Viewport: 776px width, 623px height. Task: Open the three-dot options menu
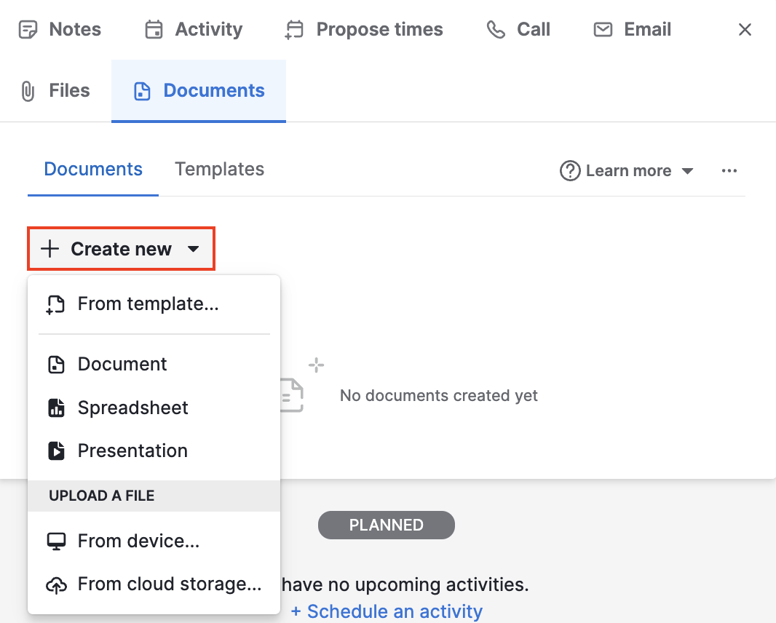729,170
